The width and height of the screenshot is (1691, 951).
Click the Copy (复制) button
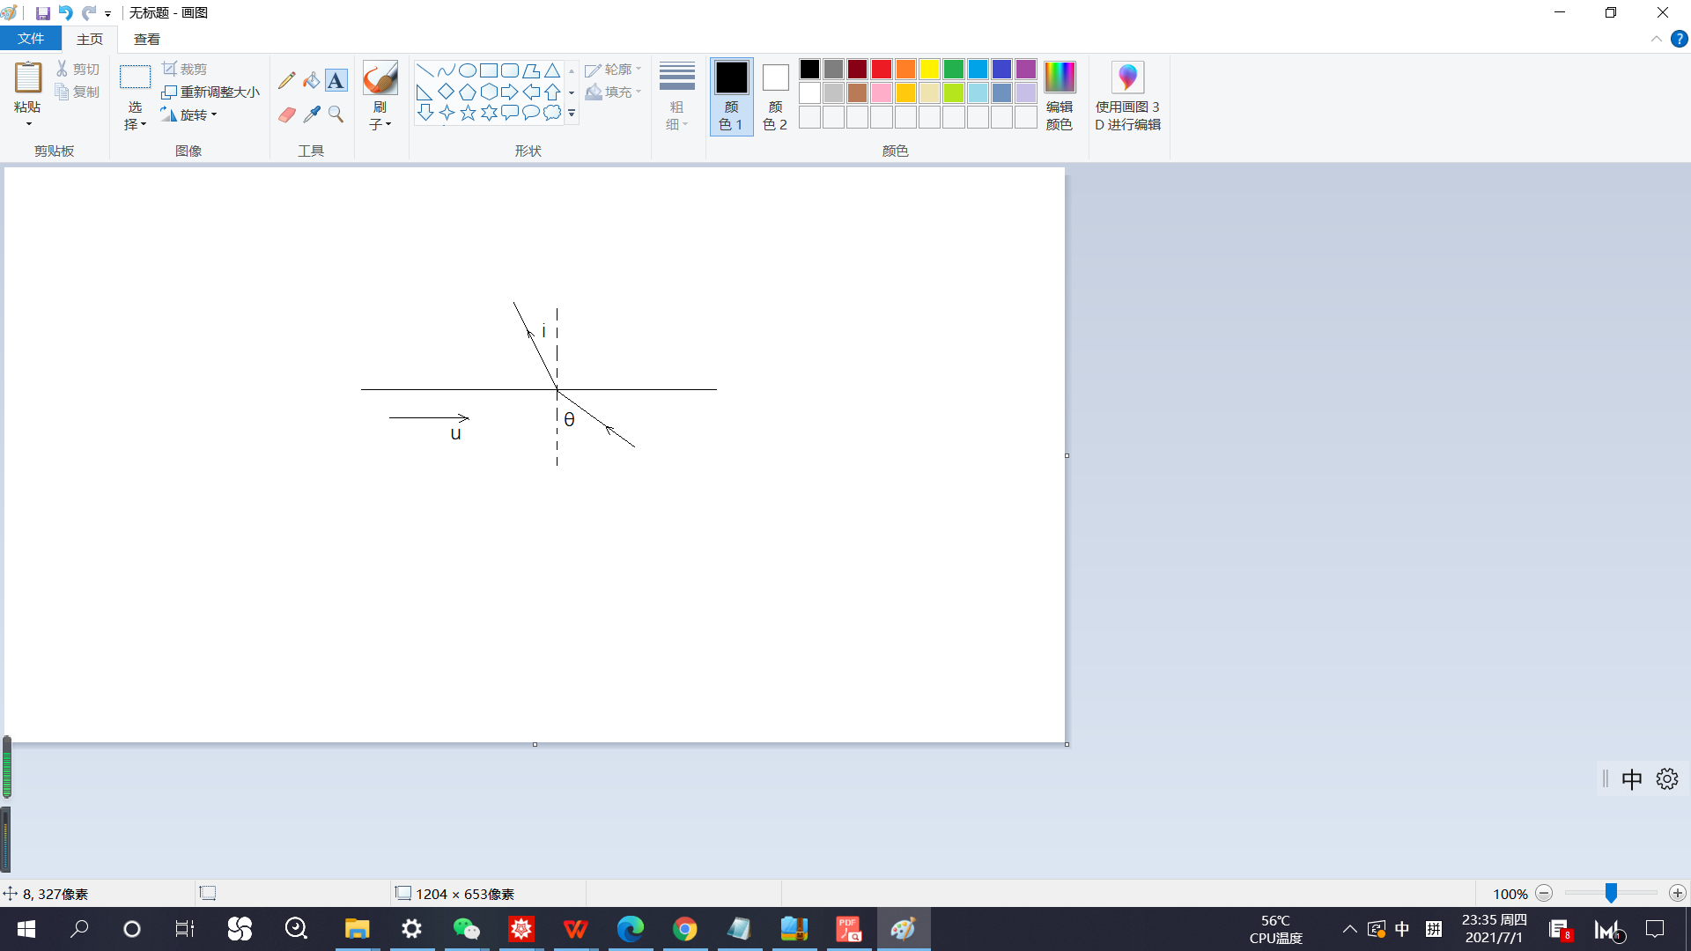coord(78,92)
